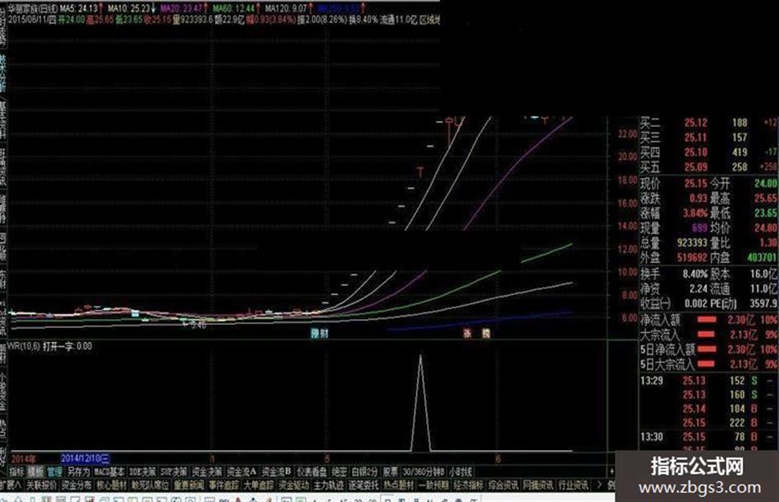Click the 13:30 tick trade row
Viewport: 779px width, 502px height.
pyautogui.click(x=708, y=437)
